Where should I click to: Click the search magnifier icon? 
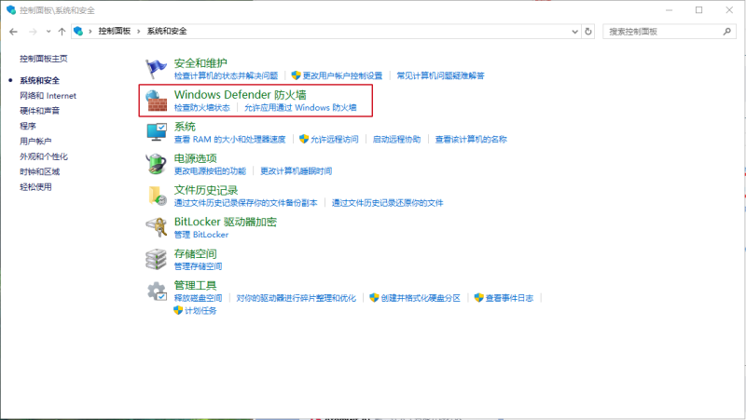tap(727, 32)
